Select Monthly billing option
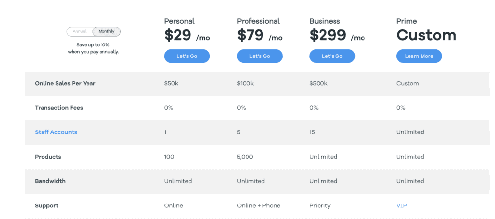The image size is (495, 219). coord(106,31)
